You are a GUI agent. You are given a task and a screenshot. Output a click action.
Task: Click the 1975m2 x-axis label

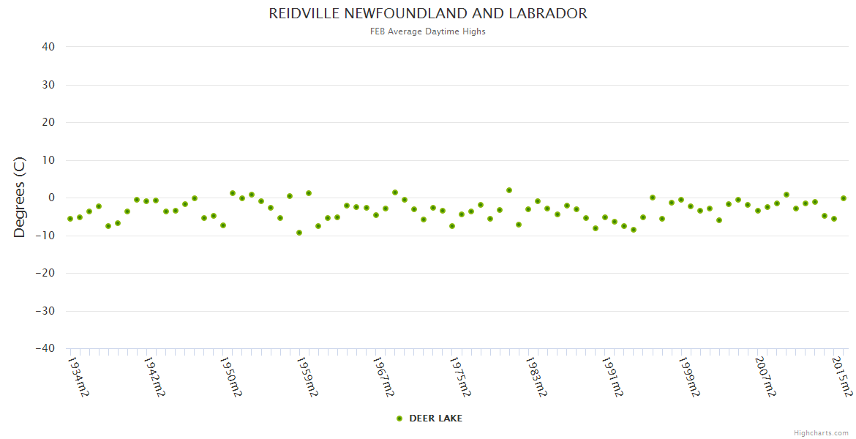(460, 377)
